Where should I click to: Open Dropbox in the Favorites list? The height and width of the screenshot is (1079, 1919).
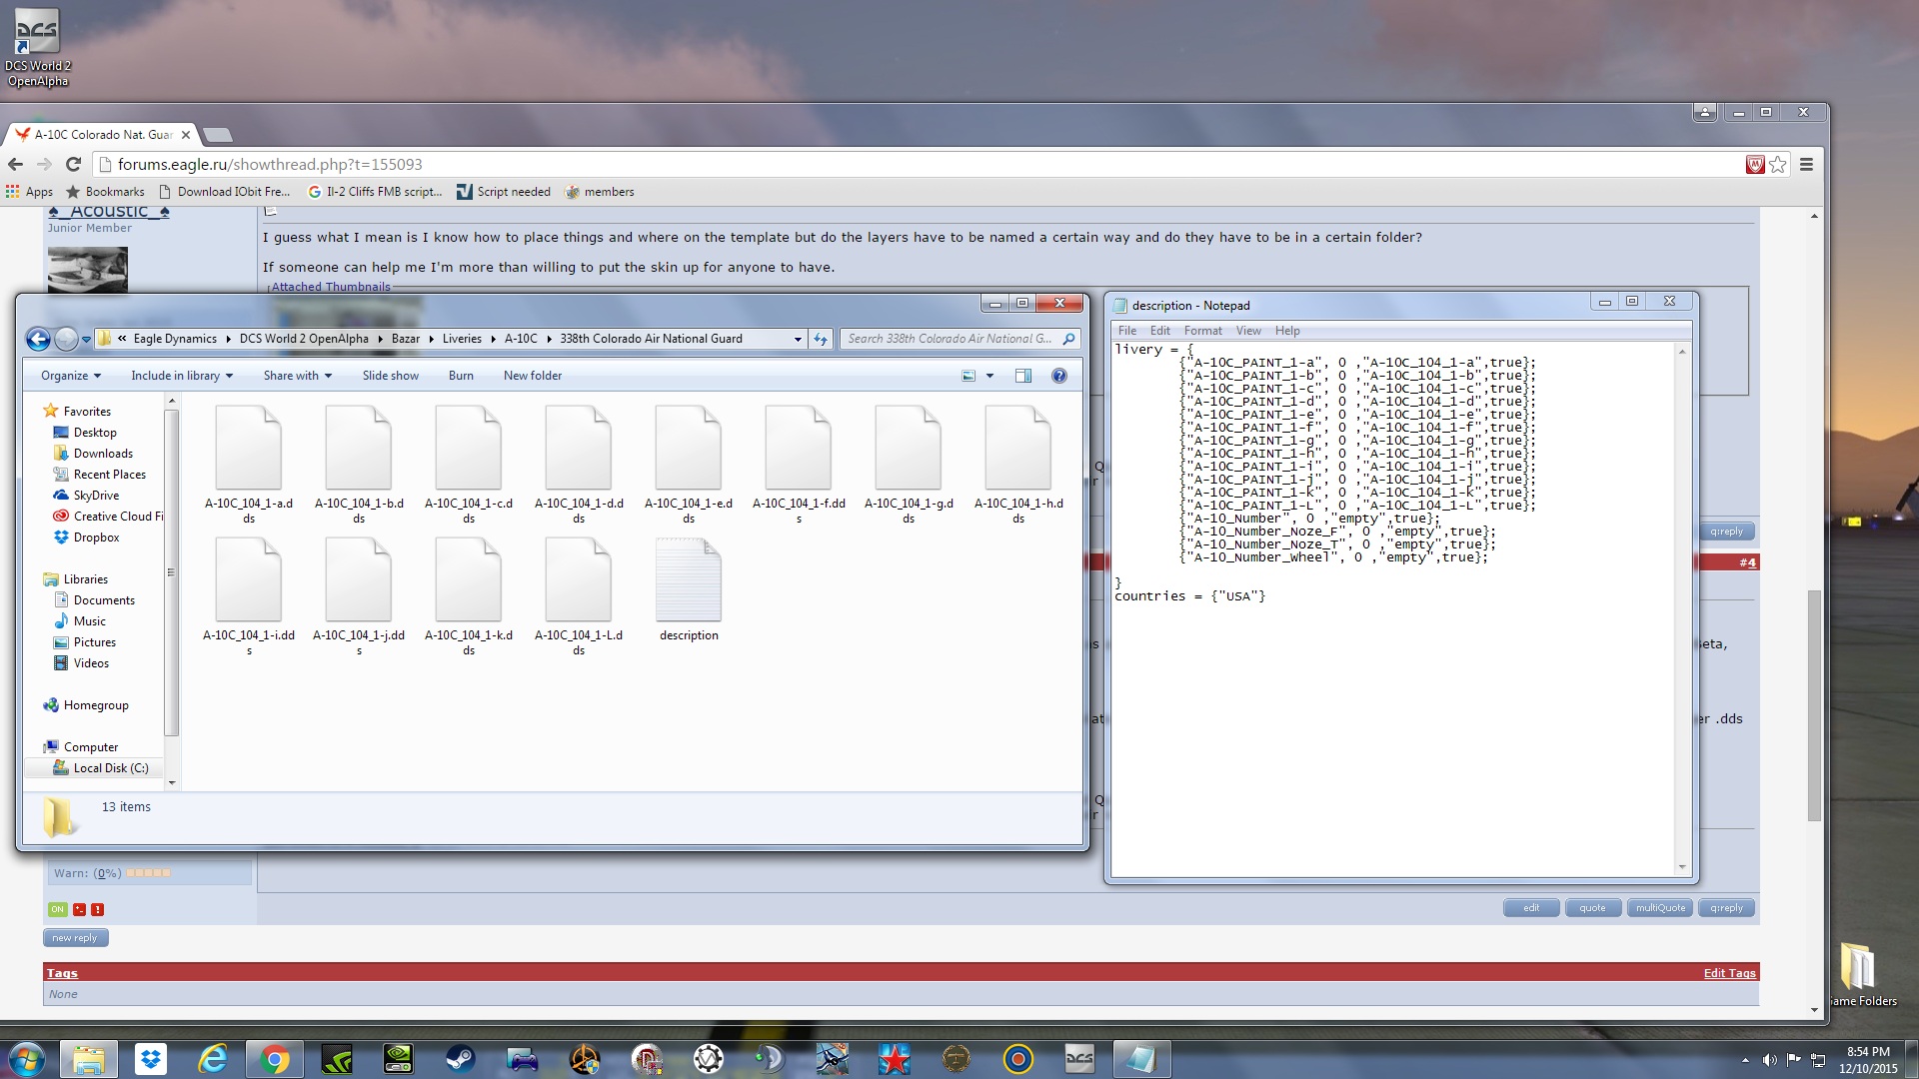(x=96, y=538)
